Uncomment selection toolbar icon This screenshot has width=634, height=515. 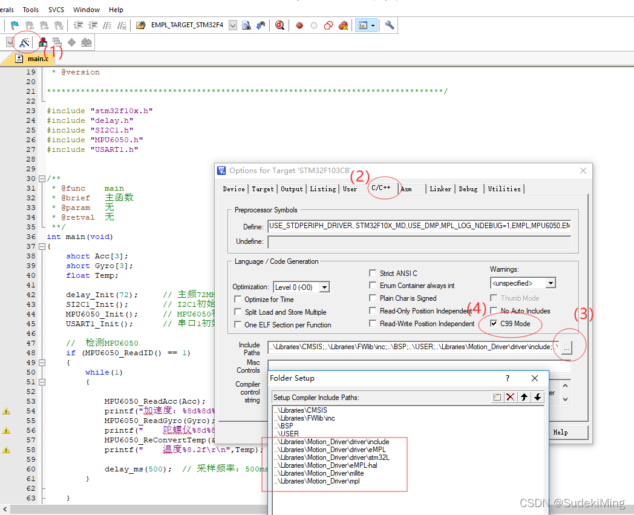tap(122, 25)
